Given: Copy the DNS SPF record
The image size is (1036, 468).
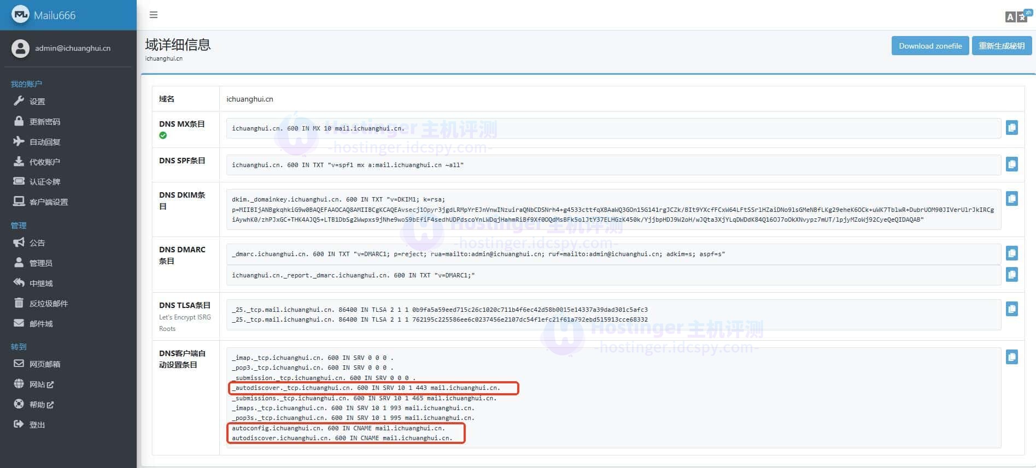Looking at the screenshot, I should (1011, 164).
